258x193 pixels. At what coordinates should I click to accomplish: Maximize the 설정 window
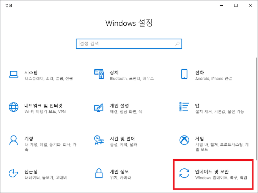point(236,5)
